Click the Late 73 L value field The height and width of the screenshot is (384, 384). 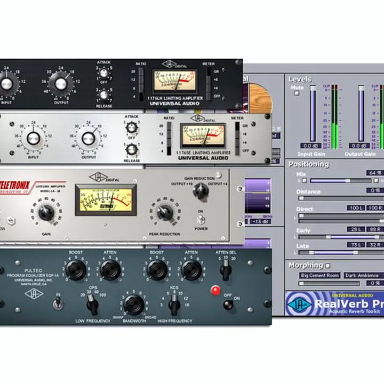click(x=356, y=245)
